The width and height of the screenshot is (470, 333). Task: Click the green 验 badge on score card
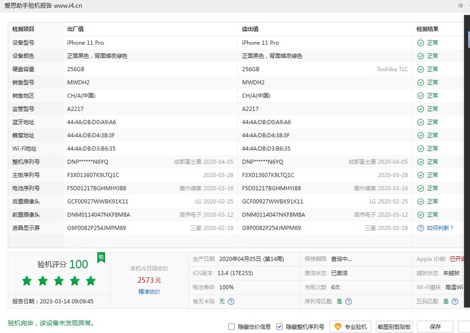coord(101,257)
